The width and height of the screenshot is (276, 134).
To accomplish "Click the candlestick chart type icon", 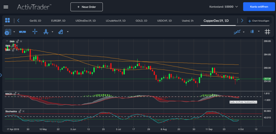I will 252,32.
